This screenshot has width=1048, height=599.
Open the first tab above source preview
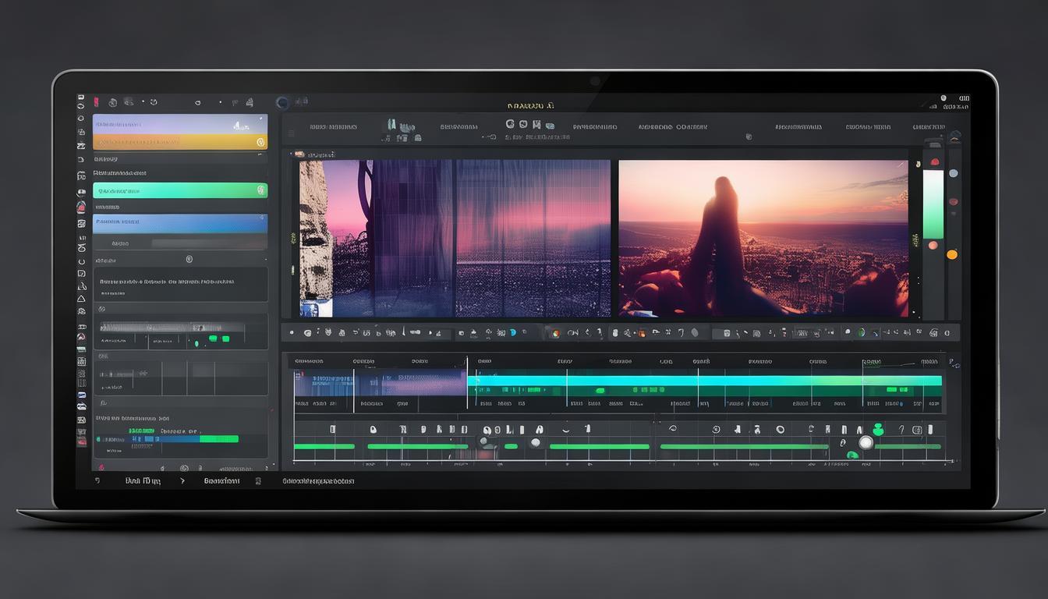333,126
